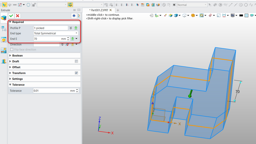Click the filter funnel icon

click(x=34, y=5)
